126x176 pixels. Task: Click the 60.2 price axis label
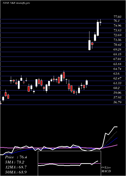(x=116, y=88)
